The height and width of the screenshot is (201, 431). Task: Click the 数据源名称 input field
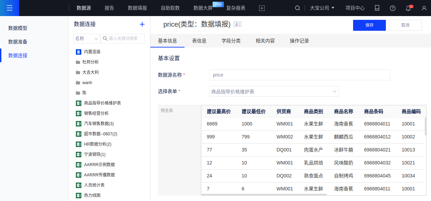click(299, 75)
